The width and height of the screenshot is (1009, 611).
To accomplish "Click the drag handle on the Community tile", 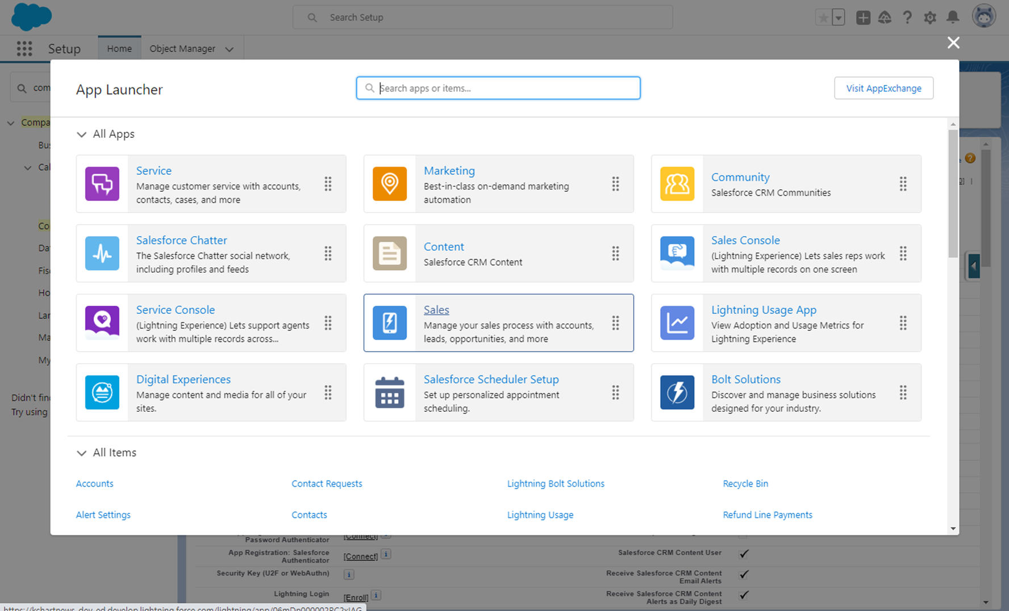I will 903,184.
